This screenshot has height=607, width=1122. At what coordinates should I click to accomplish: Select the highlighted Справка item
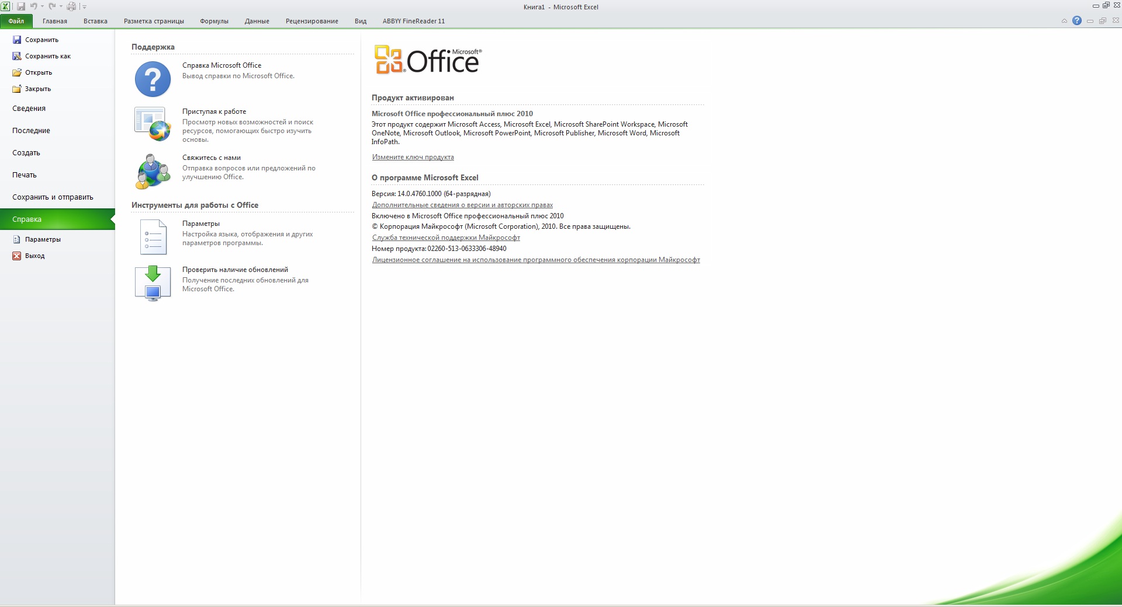57,219
